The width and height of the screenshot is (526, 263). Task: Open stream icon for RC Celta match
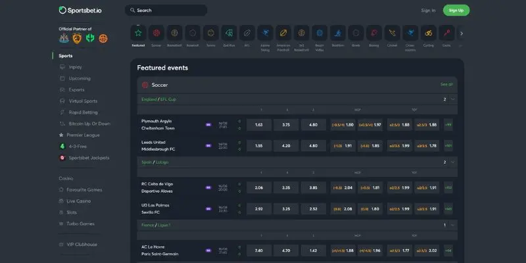[x=208, y=187]
